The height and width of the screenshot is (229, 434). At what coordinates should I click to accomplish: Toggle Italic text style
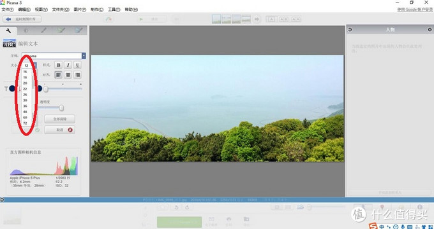(68, 65)
